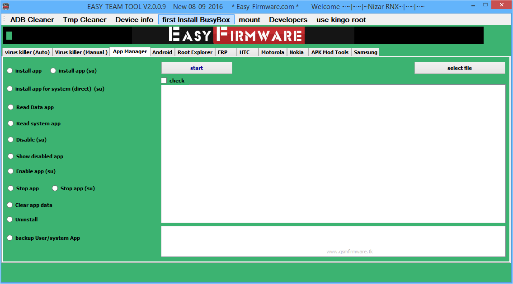Open the Samsung tab
513x284 pixels.
click(x=366, y=52)
